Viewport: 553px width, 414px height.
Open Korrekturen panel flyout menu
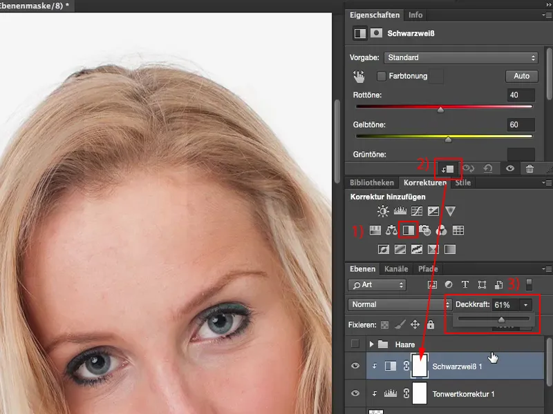[x=546, y=182]
